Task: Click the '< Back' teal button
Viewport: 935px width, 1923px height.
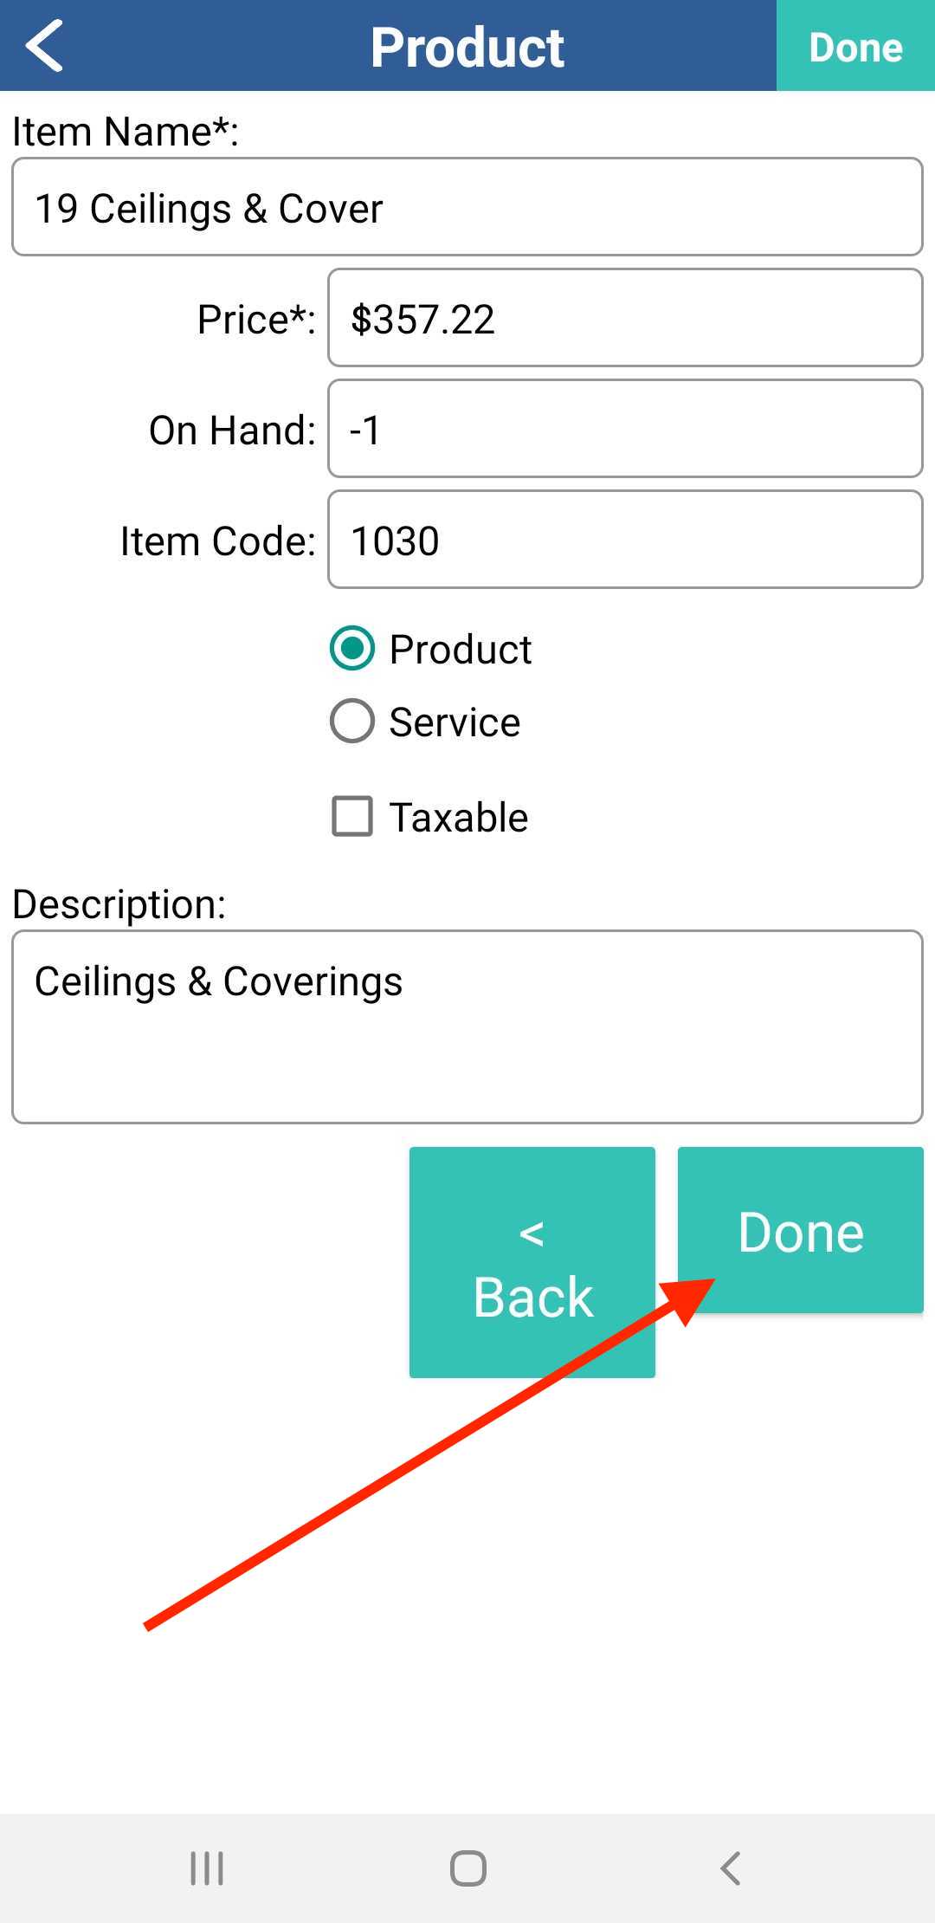Action: (532, 1262)
